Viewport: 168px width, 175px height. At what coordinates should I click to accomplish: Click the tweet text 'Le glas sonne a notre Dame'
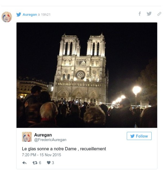tap(64, 149)
